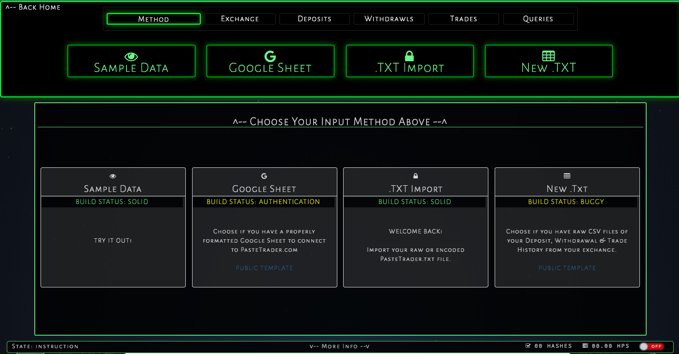Click the large Sample Data button
This screenshot has width=679, height=354.
131,61
